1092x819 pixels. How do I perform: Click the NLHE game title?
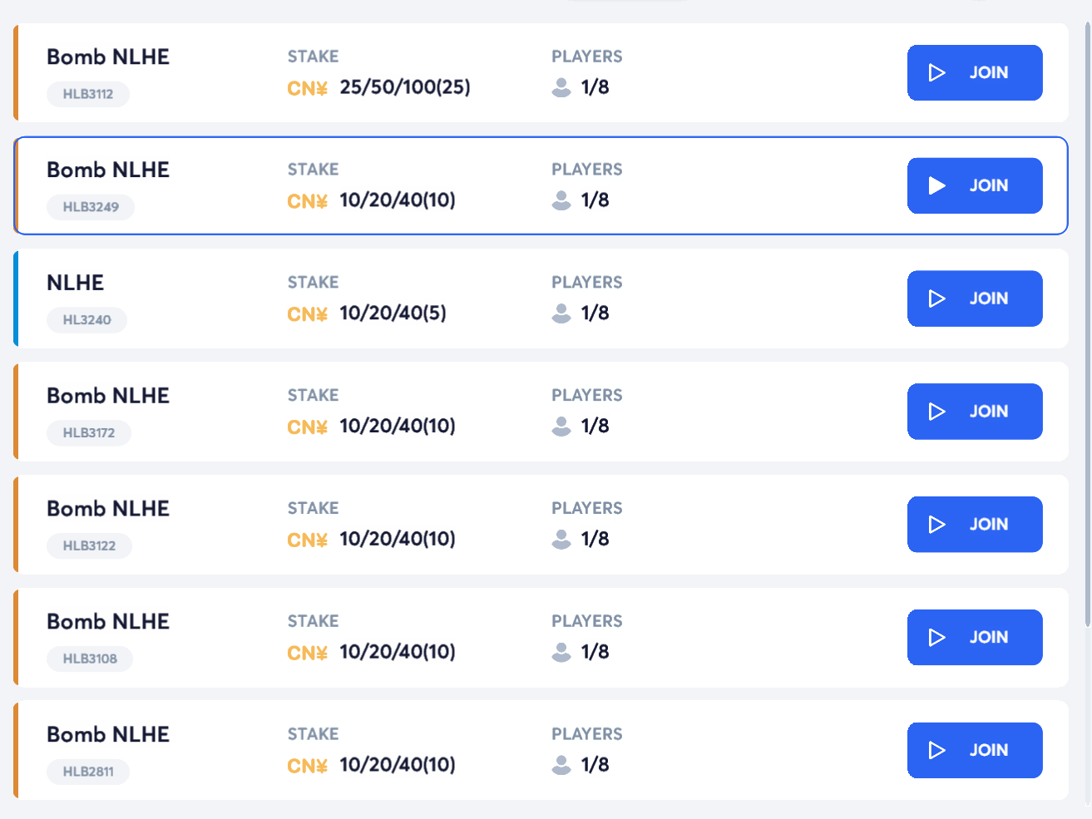tap(76, 283)
